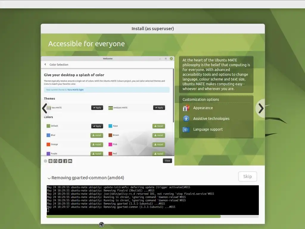The height and width of the screenshot is (229, 305).
Task: Click Welcome window green close icon
Action: 171,58
